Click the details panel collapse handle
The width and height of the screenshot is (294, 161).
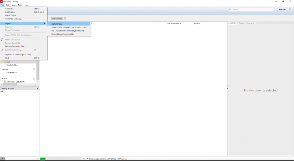pos(228,89)
